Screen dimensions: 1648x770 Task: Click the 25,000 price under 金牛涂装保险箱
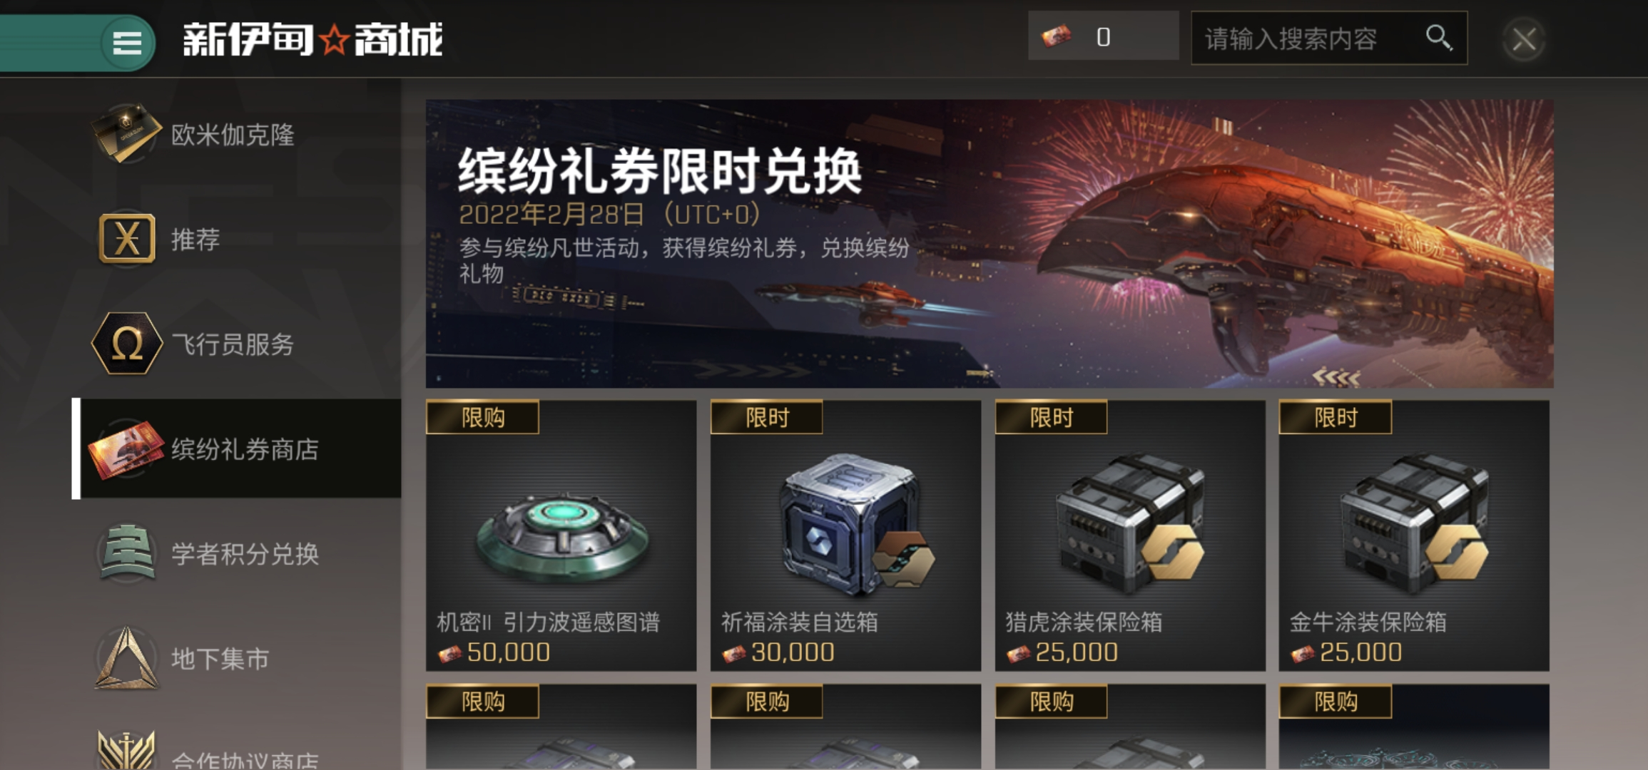tap(1360, 652)
